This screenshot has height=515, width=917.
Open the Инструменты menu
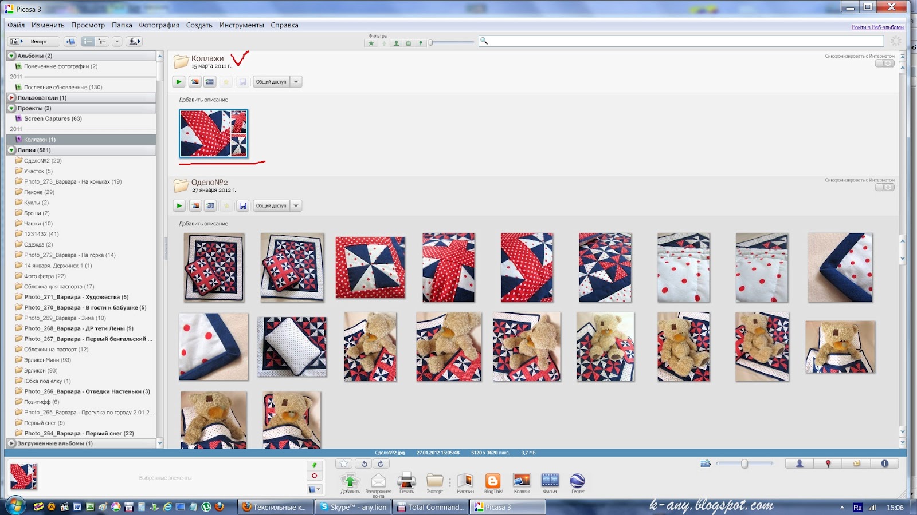pos(241,25)
